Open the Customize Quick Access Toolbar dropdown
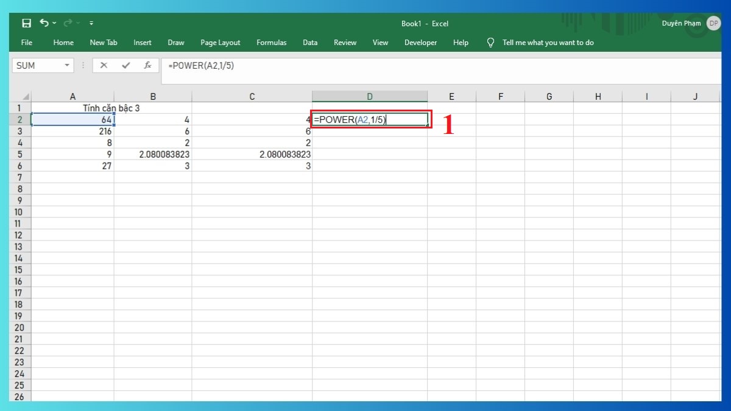Screen dimensions: 731x411 91,23
